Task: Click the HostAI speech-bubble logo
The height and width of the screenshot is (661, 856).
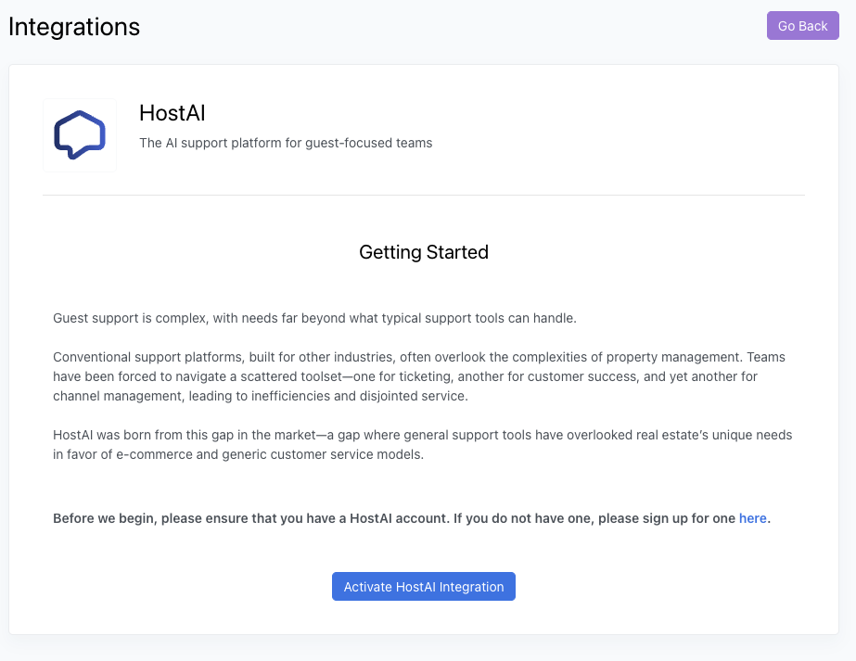Action: coord(80,135)
